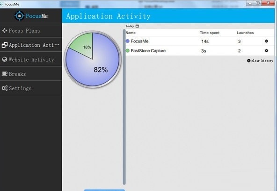Click the 14s time spent value
Screen dimensions: 277x191
[x=205, y=42]
